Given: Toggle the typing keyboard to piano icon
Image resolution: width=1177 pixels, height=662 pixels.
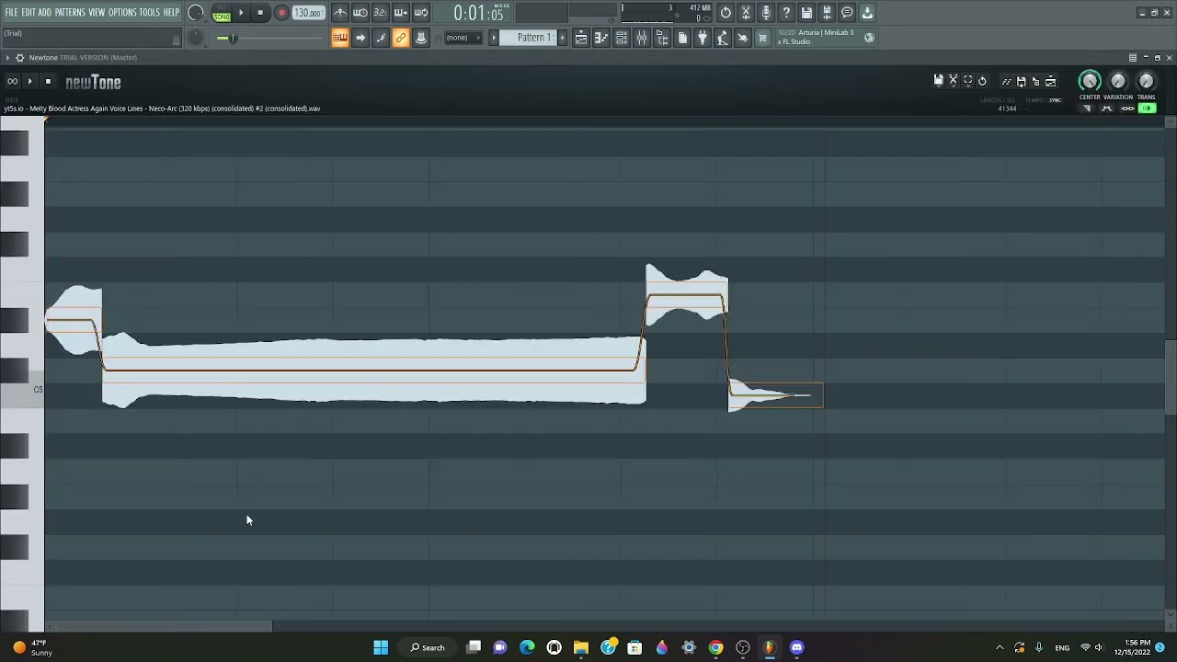Looking at the screenshot, I should 340,38.
